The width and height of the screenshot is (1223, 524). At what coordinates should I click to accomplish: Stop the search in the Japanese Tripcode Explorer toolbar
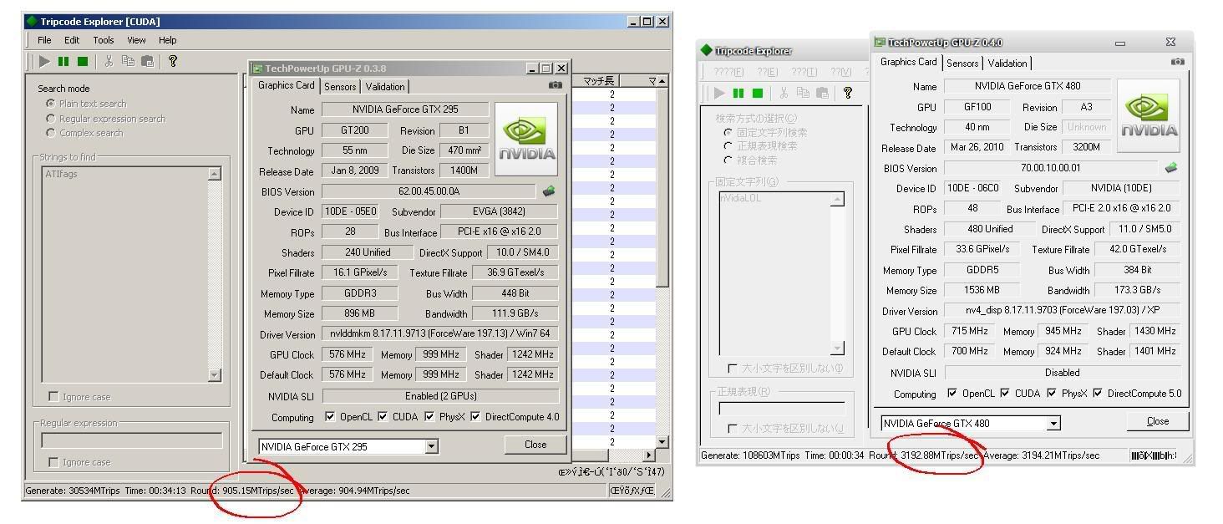pyautogui.click(x=758, y=93)
